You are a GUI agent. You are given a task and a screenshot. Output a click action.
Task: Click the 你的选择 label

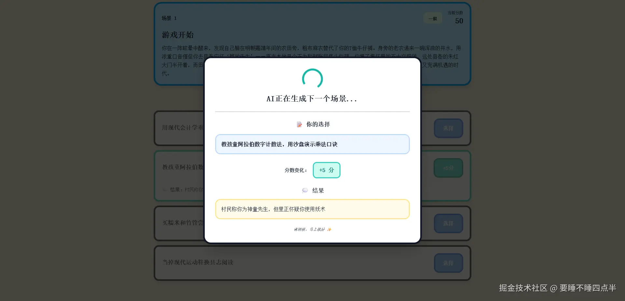click(318, 124)
